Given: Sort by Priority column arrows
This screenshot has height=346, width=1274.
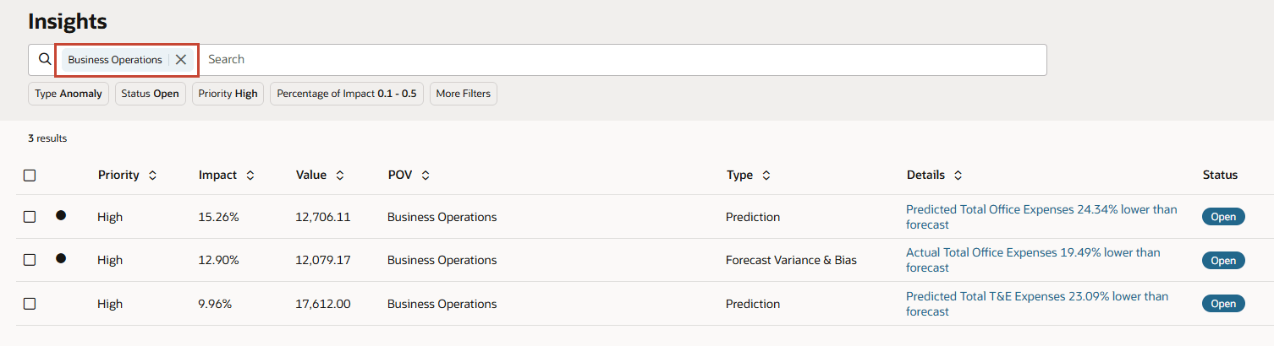Looking at the screenshot, I should click(x=152, y=176).
